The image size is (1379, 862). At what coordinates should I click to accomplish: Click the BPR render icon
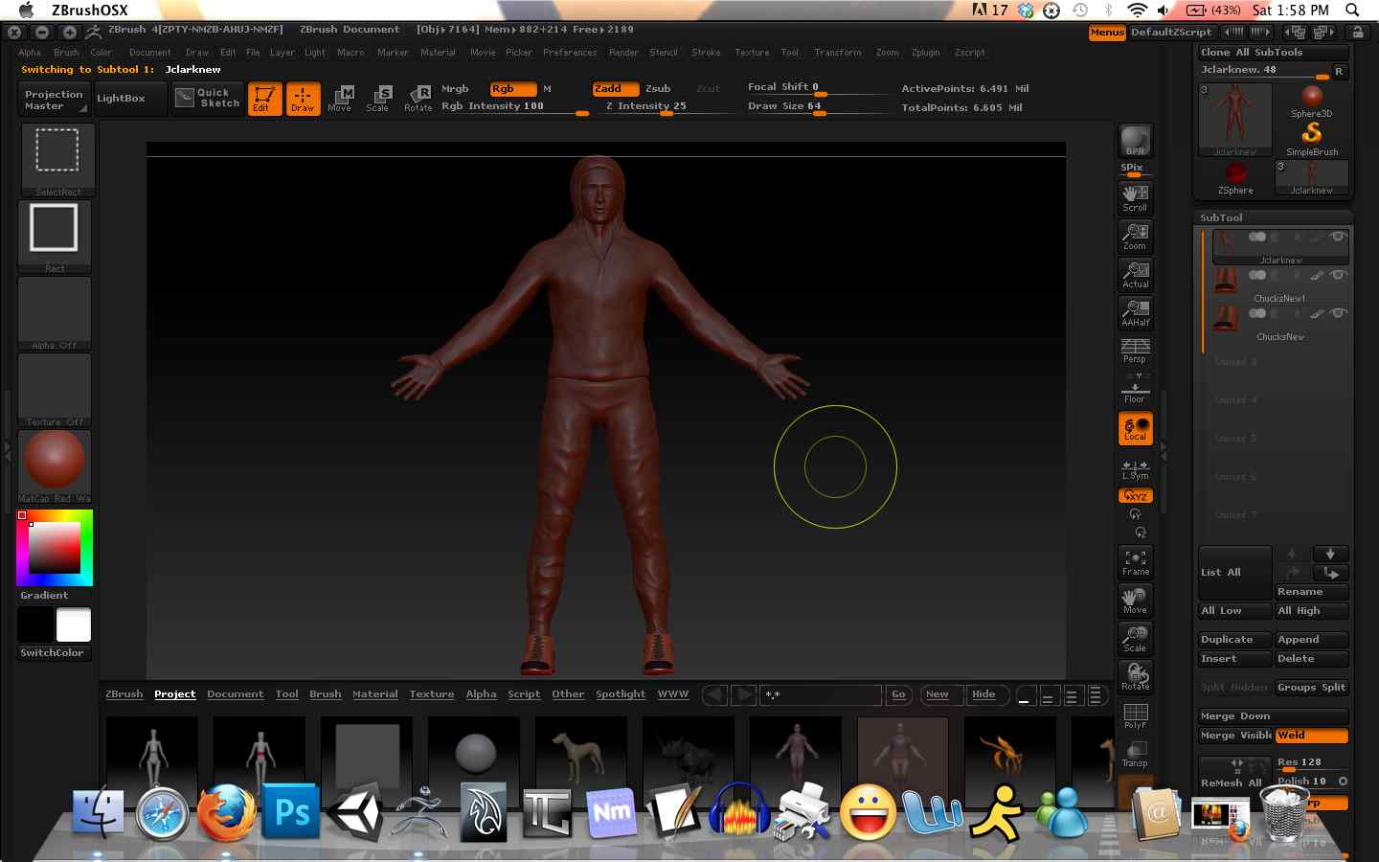click(1135, 141)
